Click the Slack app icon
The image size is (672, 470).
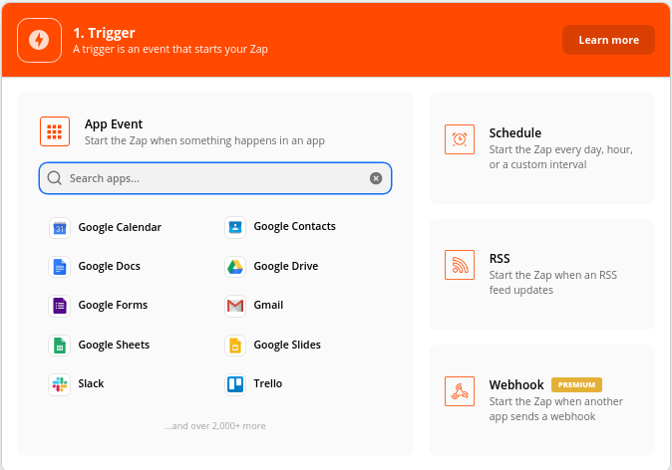coord(60,384)
